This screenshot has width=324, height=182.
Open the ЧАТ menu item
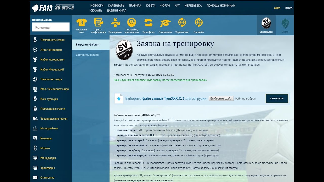pyautogui.click(x=177, y=6)
